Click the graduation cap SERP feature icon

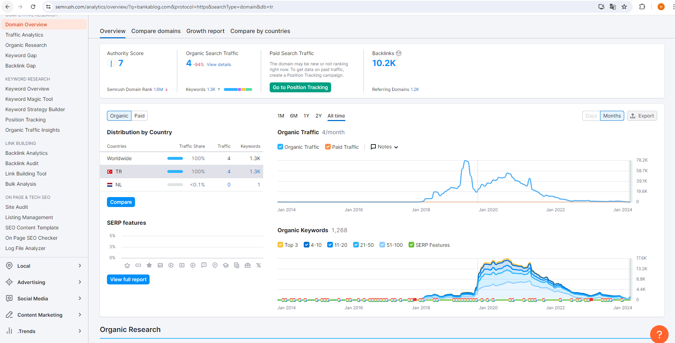pyautogui.click(x=226, y=265)
